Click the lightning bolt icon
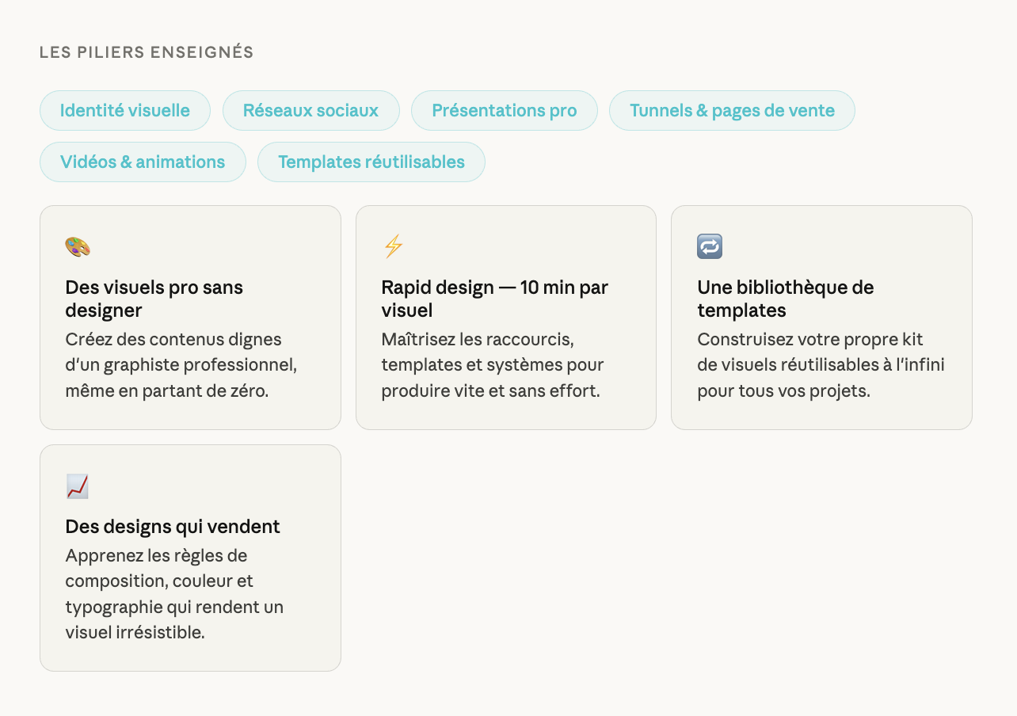Viewport: 1017px width, 716px height. point(393,247)
